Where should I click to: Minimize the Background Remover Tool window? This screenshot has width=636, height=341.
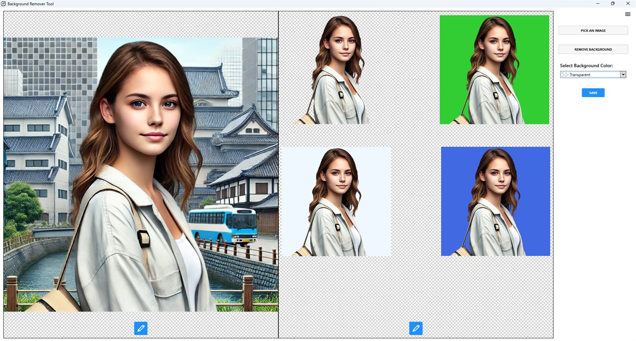coord(598,4)
